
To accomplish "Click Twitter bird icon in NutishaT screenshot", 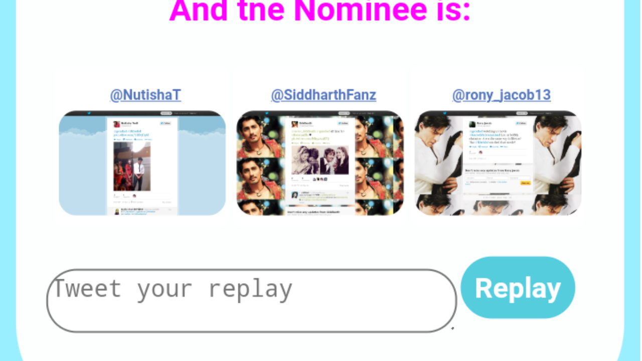I will (x=89, y=113).
